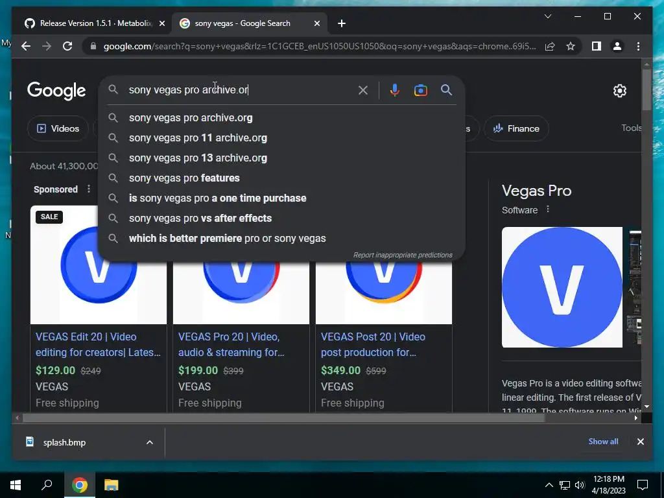Viewport: 664px width, 498px height.
Task: Click the right arrow of horizontal scrollbar
Action: click(635, 418)
